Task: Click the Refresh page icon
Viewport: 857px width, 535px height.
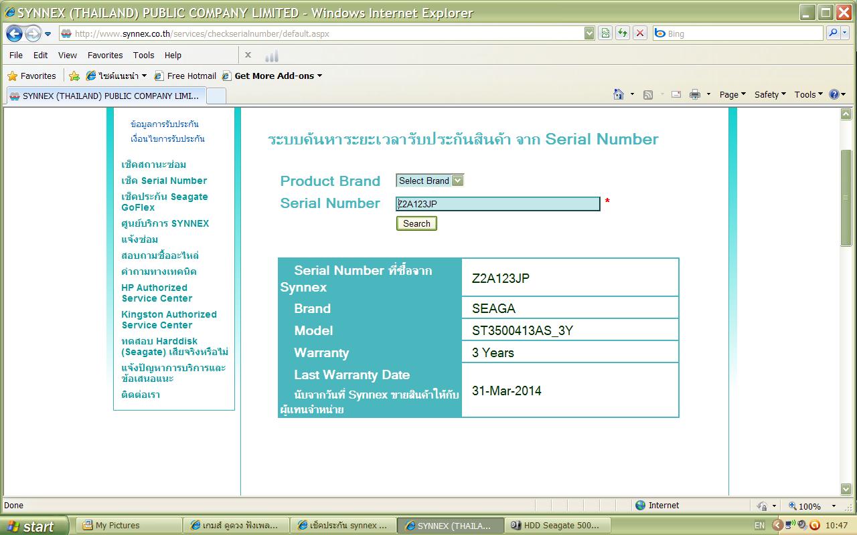Action: tap(623, 33)
